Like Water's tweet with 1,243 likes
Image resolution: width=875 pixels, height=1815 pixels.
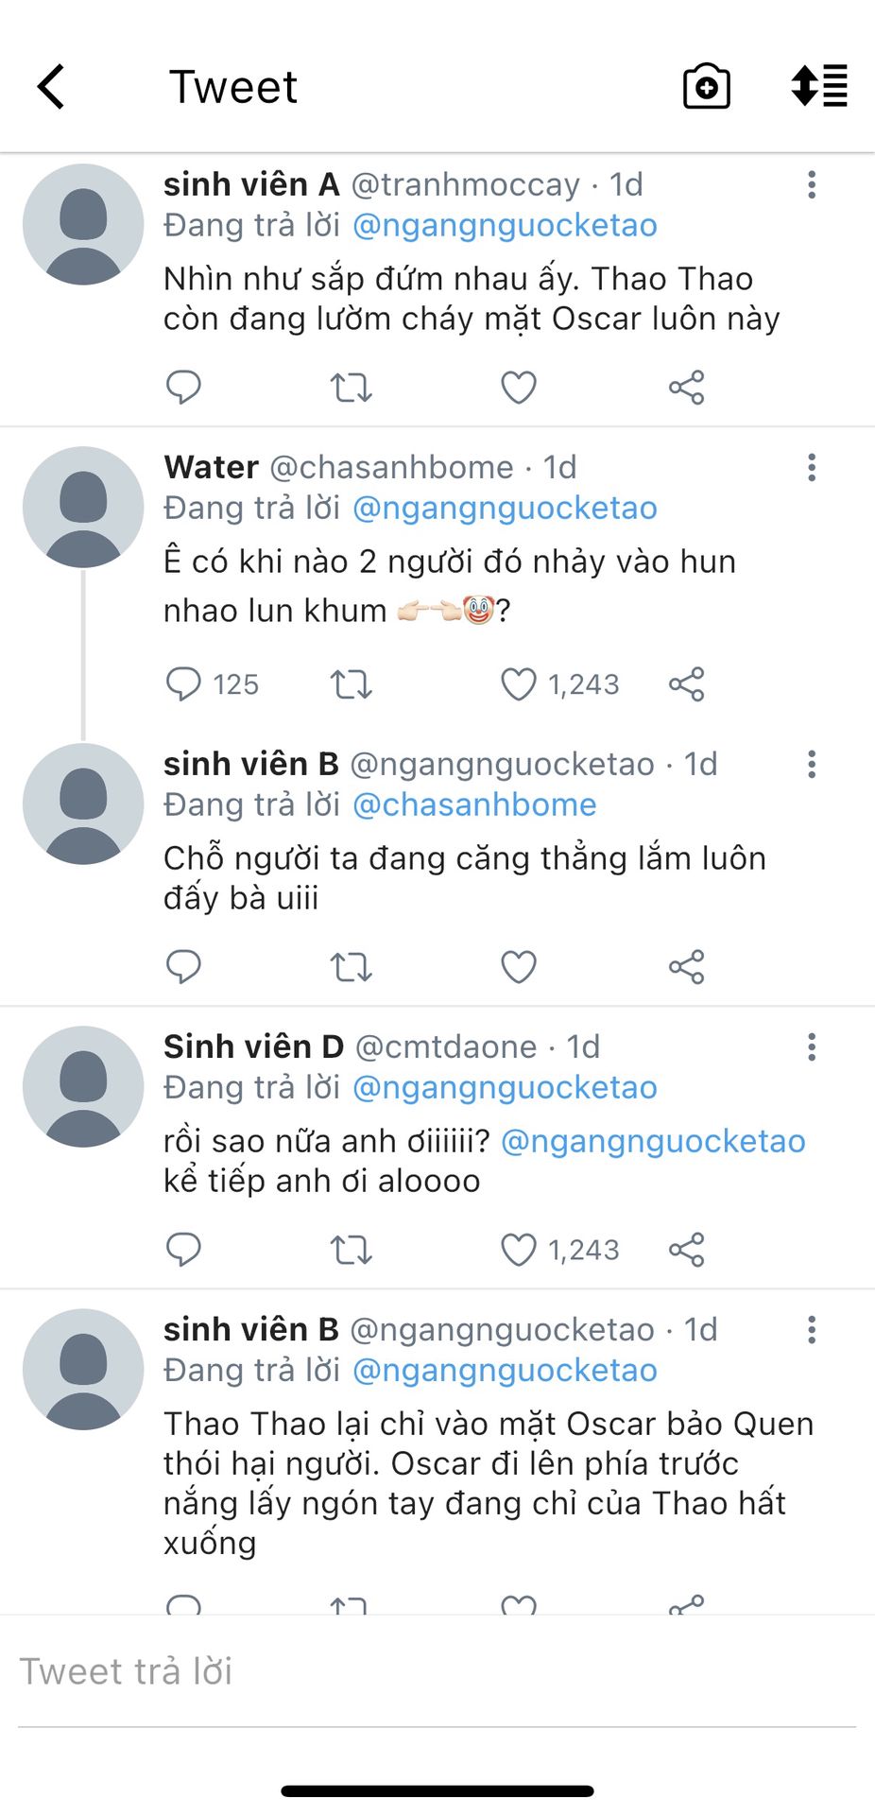pyautogui.click(x=518, y=683)
